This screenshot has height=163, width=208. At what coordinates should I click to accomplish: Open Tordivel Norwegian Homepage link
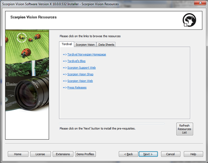point(87,54)
